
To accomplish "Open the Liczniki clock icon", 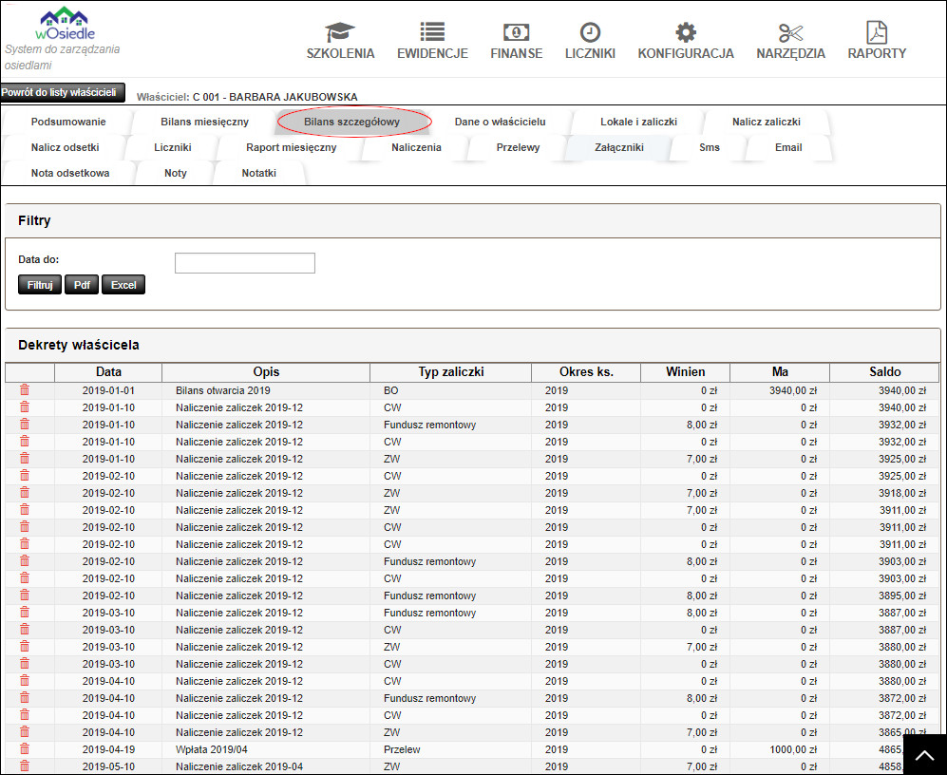I will tap(590, 32).
